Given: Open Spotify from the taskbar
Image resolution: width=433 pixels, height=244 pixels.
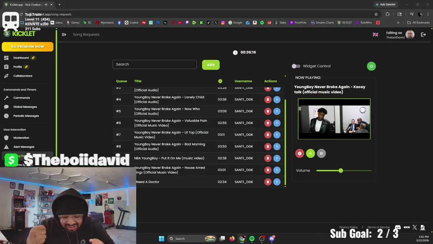Looking at the screenshot, I should click(252, 239).
